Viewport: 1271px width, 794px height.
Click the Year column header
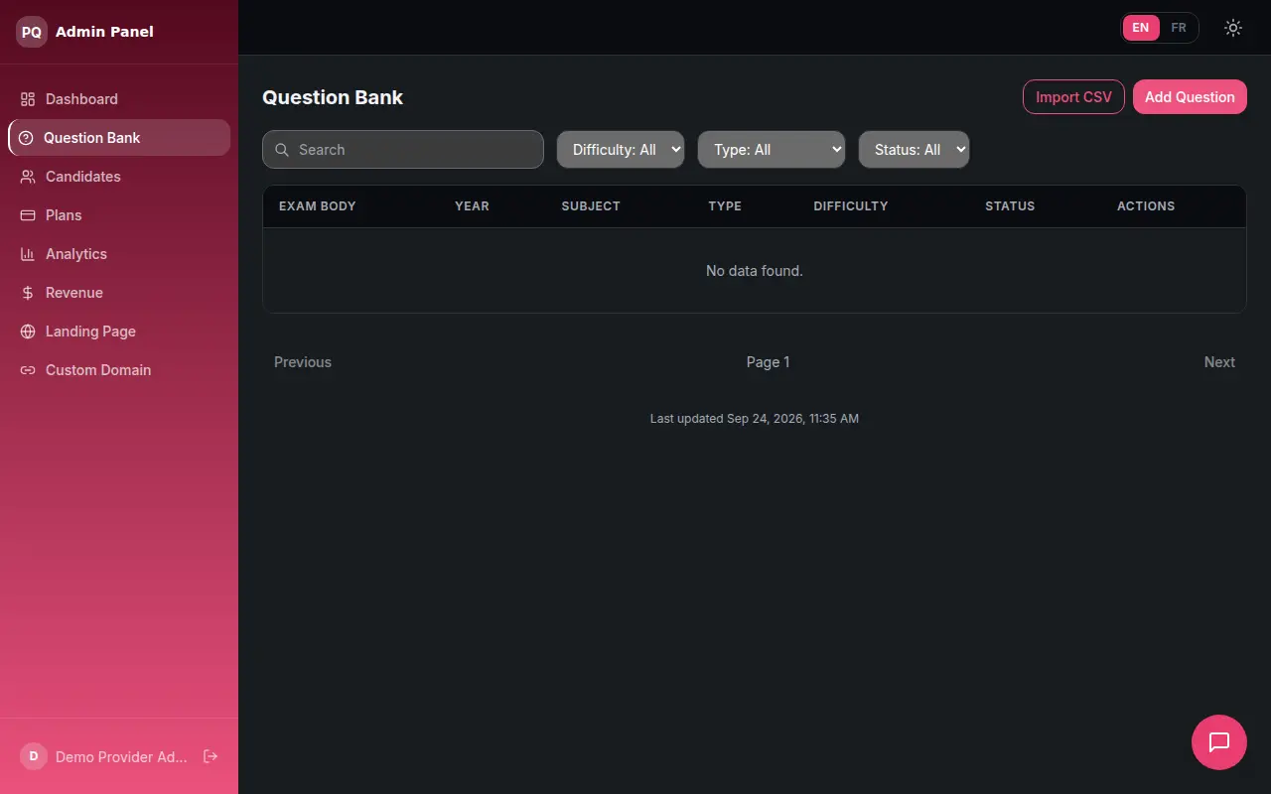[472, 206]
